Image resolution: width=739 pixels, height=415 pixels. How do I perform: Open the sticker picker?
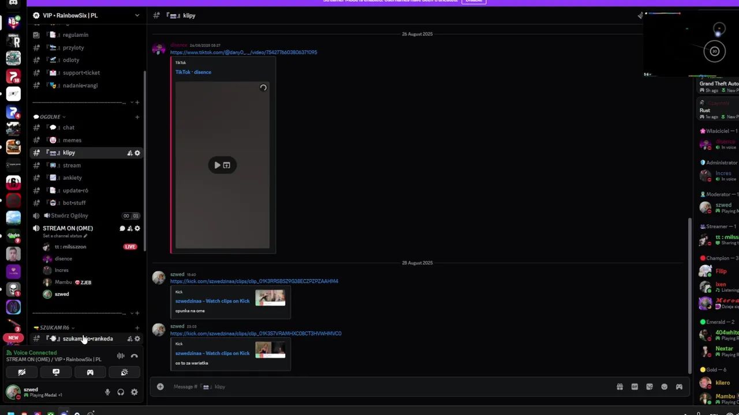[x=650, y=387]
